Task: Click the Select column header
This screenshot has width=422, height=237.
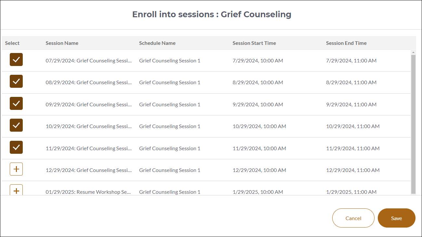Action: click(12, 43)
